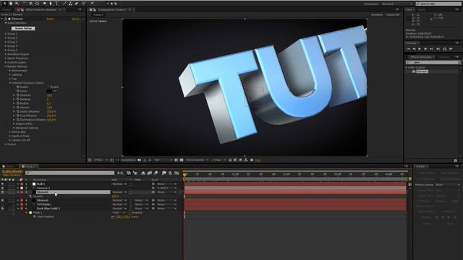
Task: Click the Play button in Preview panel
Action: pos(420,48)
